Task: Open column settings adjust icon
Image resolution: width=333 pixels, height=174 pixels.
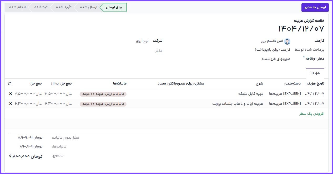Action: [x=9, y=83]
